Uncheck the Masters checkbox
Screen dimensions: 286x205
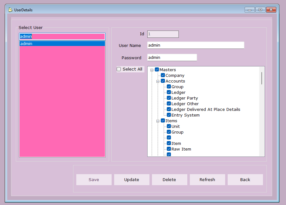[157, 70]
